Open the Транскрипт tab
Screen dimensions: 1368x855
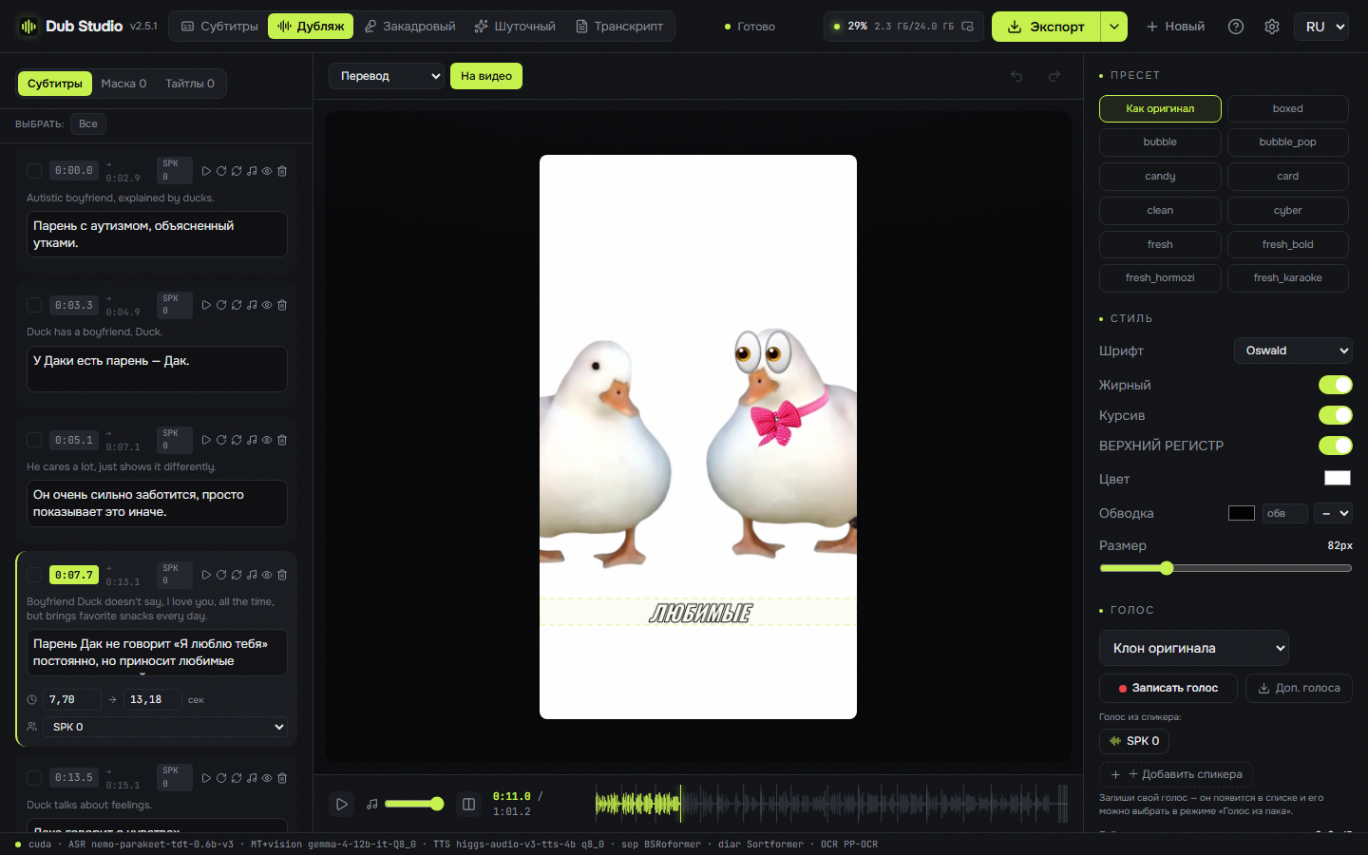pyautogui.click(x=619, y=27)
